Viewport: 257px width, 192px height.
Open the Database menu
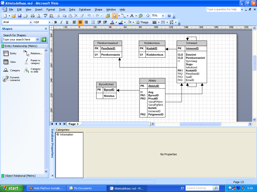pyautogui.click(x=85, y=9)
